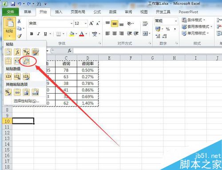This screenshot has width=222, height=170.
Task: Click the Transpose paste icon
Action: click(x=26, y=61)
